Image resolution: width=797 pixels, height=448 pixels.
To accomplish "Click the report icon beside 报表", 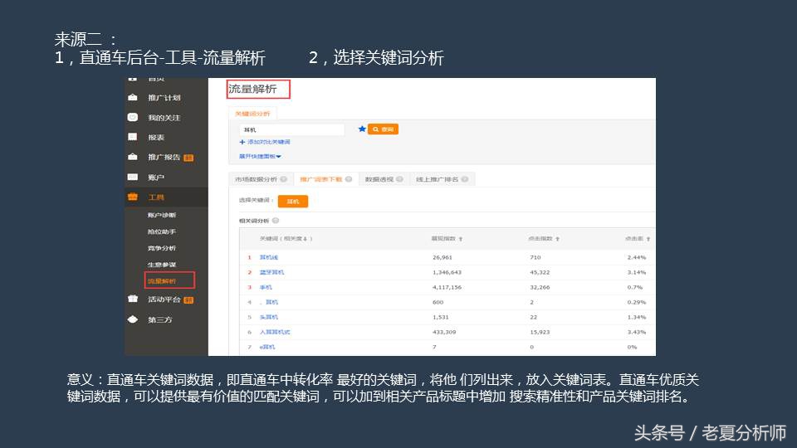I will pos(133,137).
